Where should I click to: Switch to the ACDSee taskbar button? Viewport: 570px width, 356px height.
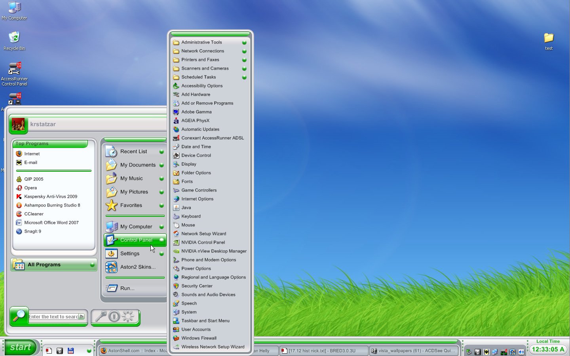click(x=414, y=350)
